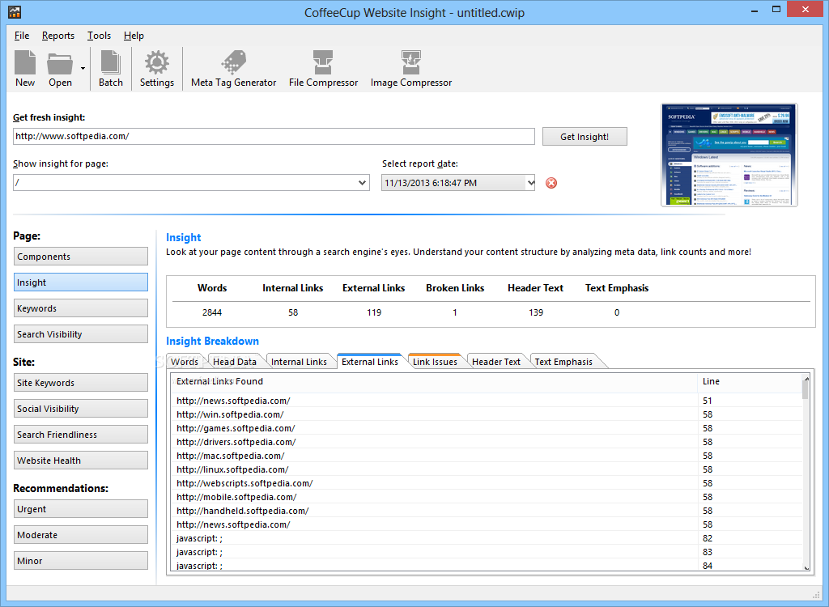The width and height of the screenshot is (829, 607).
Task: Select the http://handheld.softpedia.com/ row
Action: click(x=487, y=511)
